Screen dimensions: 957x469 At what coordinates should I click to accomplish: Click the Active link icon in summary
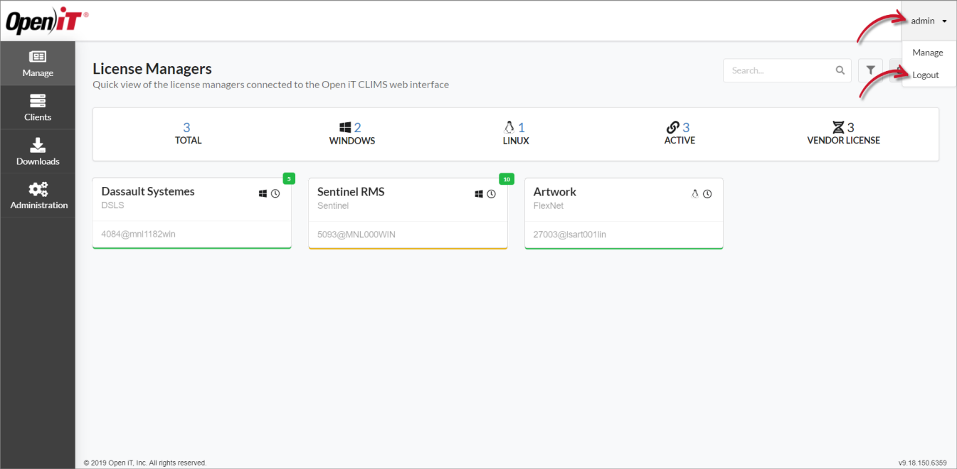(672, 128)
